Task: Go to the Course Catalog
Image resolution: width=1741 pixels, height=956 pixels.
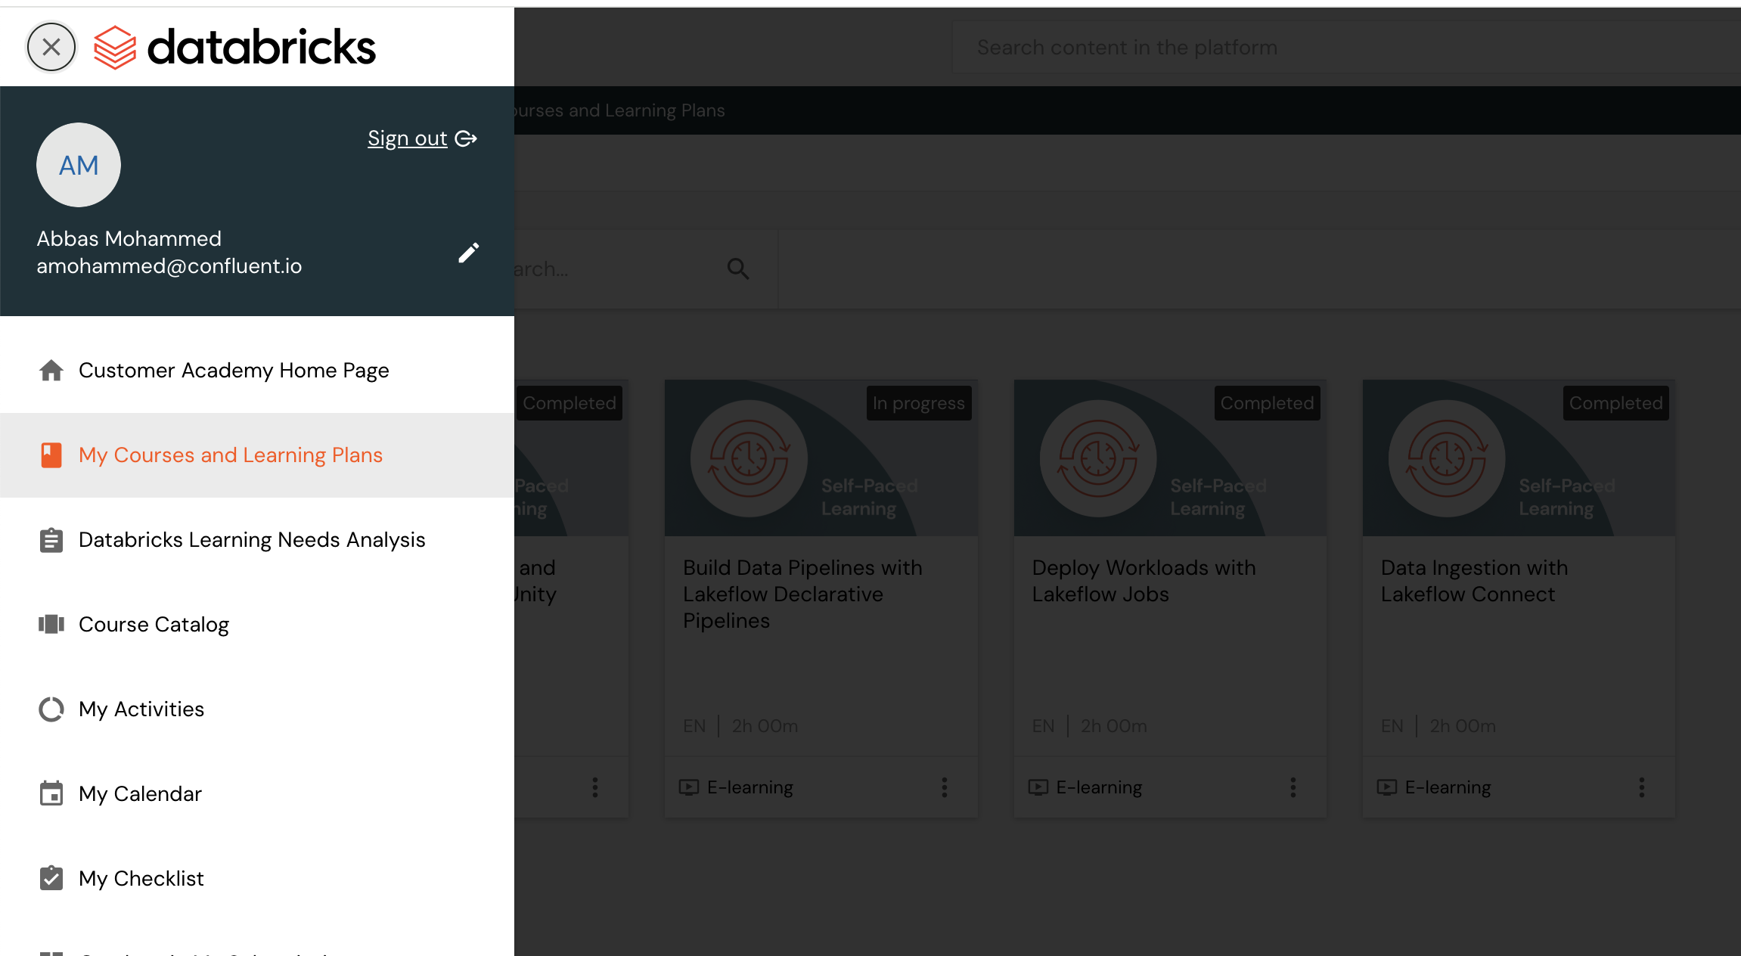Action: [154, 625]
